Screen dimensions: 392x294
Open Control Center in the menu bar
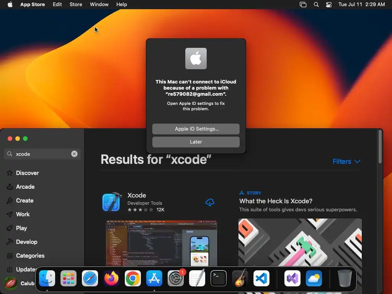click(329, 5)
